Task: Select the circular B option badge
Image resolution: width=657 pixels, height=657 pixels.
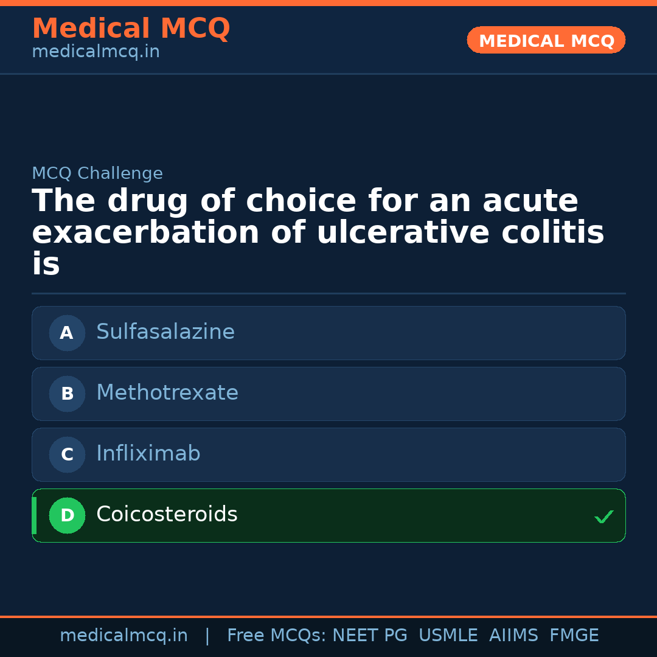Action: click(67, 394)
